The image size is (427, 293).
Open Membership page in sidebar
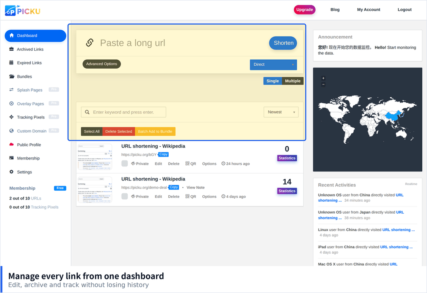(28, 158)
